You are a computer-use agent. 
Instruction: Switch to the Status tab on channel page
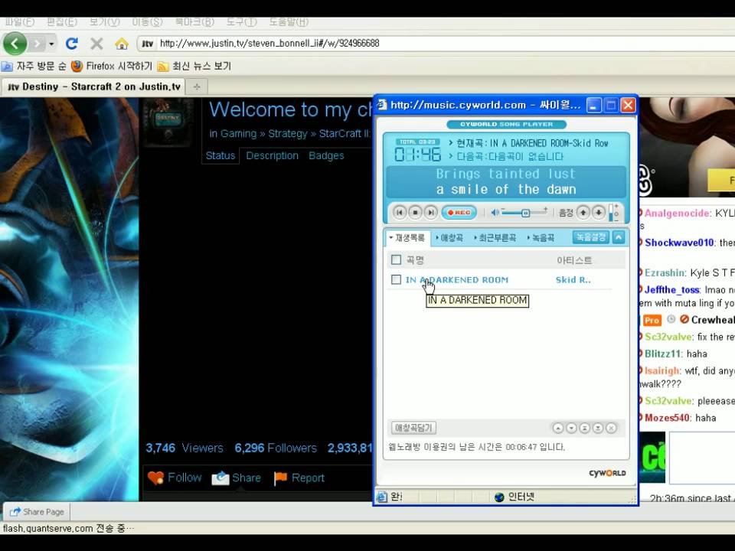coord(220,155)
